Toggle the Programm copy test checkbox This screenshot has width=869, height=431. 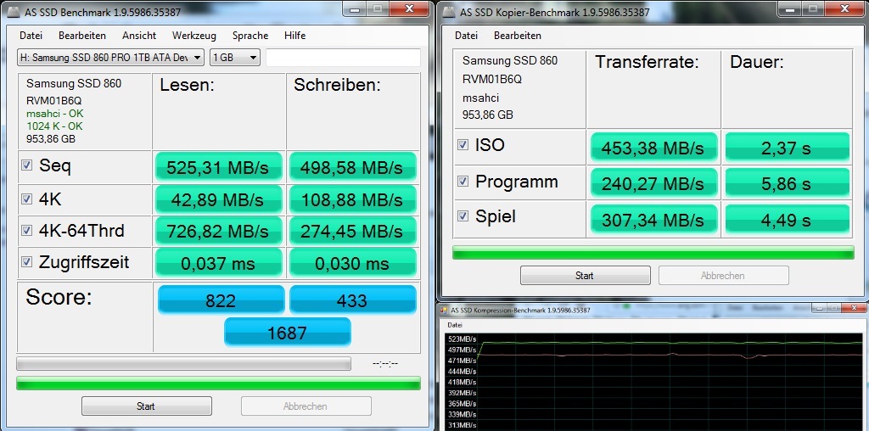[x=463, y=182]
